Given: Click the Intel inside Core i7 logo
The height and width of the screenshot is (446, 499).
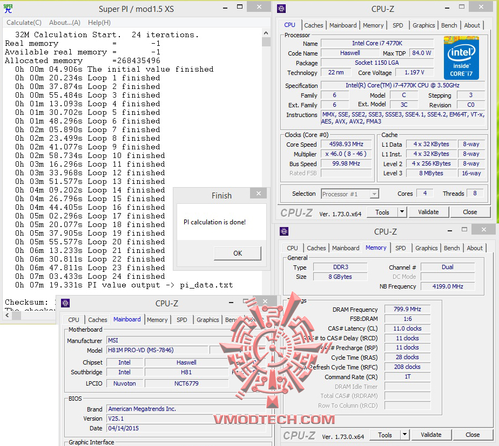Looking at the screenshot, I should point(461,58).
